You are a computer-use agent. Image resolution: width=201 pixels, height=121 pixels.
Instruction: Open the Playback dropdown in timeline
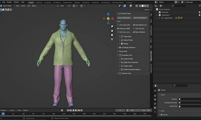(4, 110)
